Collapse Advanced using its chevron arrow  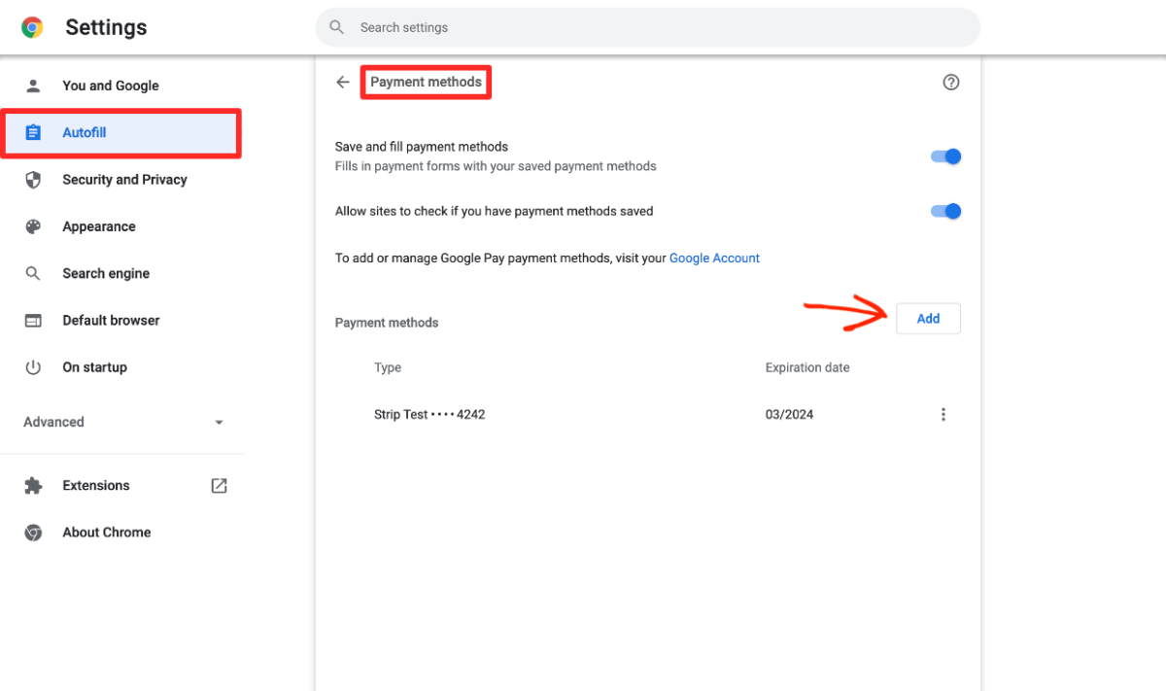219,422
